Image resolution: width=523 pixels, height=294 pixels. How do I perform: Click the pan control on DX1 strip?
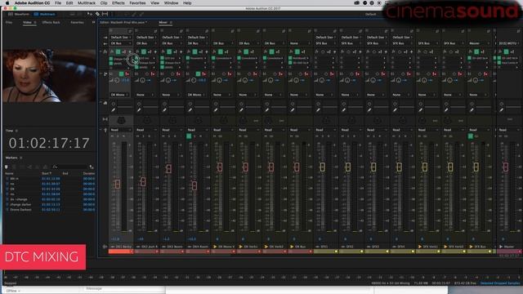tap(121, 120)
